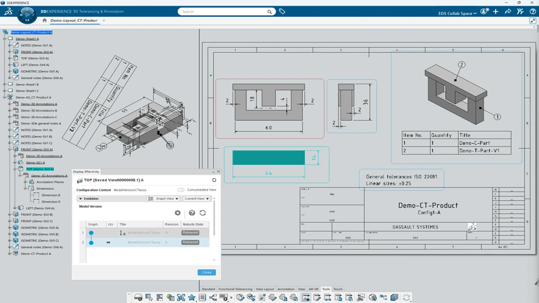Viewport: 539px width, 303px height.
Task: Click the highlighted display effectivity toolbar icon
Action: pos(306,297)
